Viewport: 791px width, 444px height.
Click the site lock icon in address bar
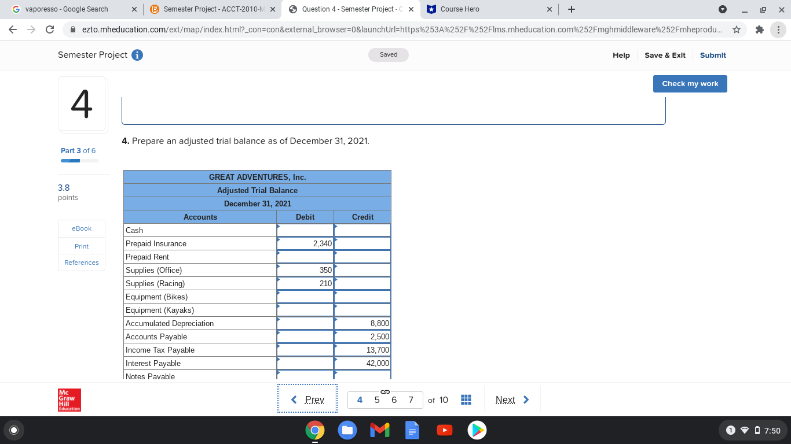click(73, 29)
